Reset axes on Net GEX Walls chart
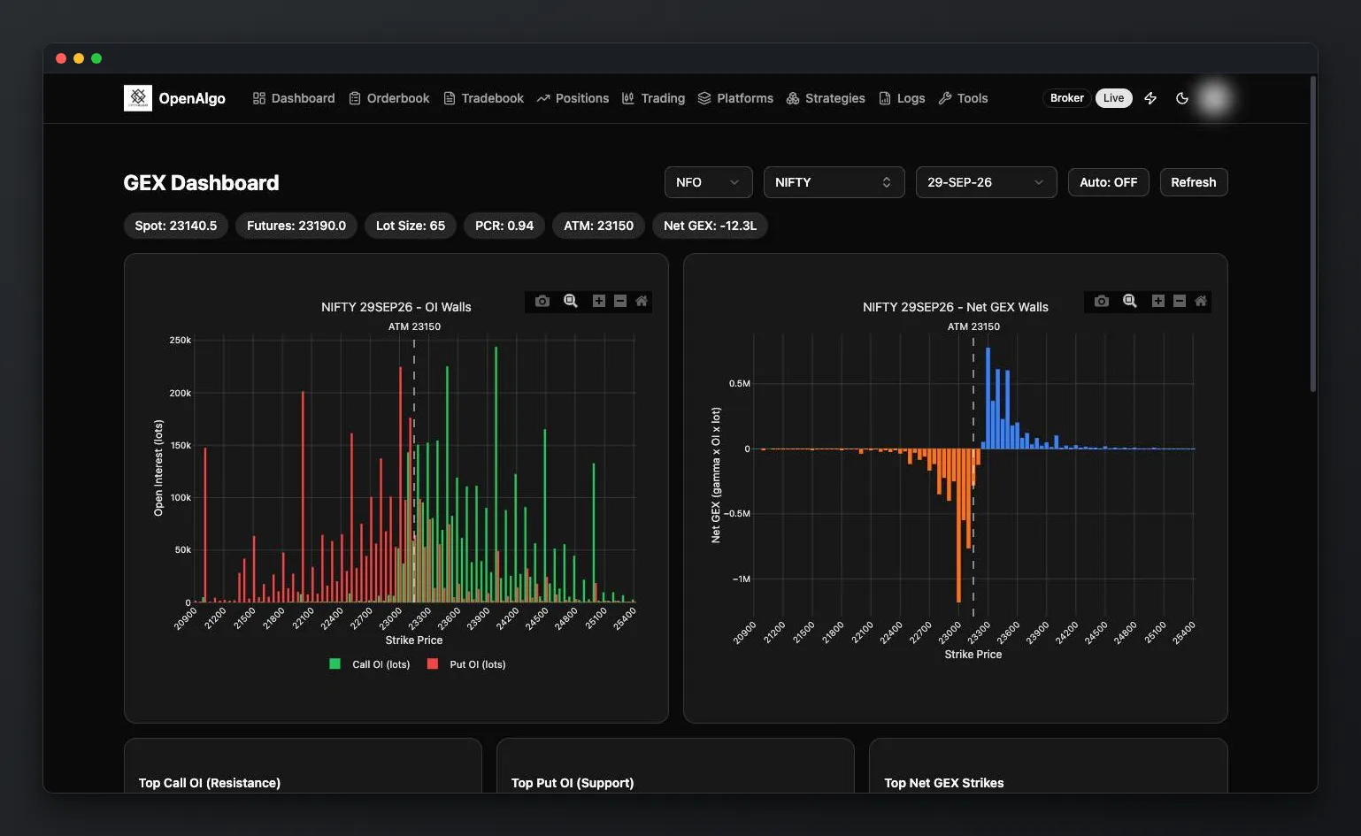1361x836 pixels. pyautogui.click(x=1201, y=301)
